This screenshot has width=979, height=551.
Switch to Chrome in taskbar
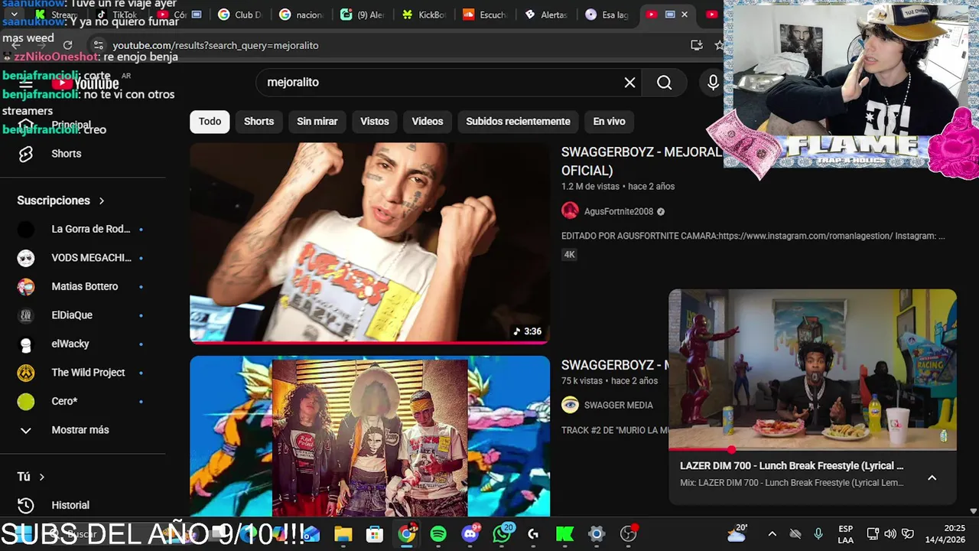[x=407, y=534]
